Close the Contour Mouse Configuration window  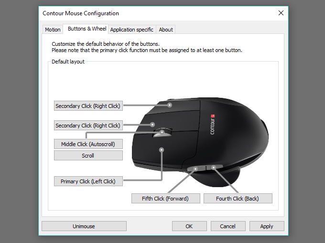click(281, 13)
